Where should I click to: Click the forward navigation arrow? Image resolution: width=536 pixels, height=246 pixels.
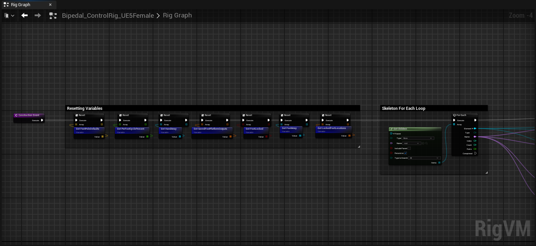coord(38,15)
